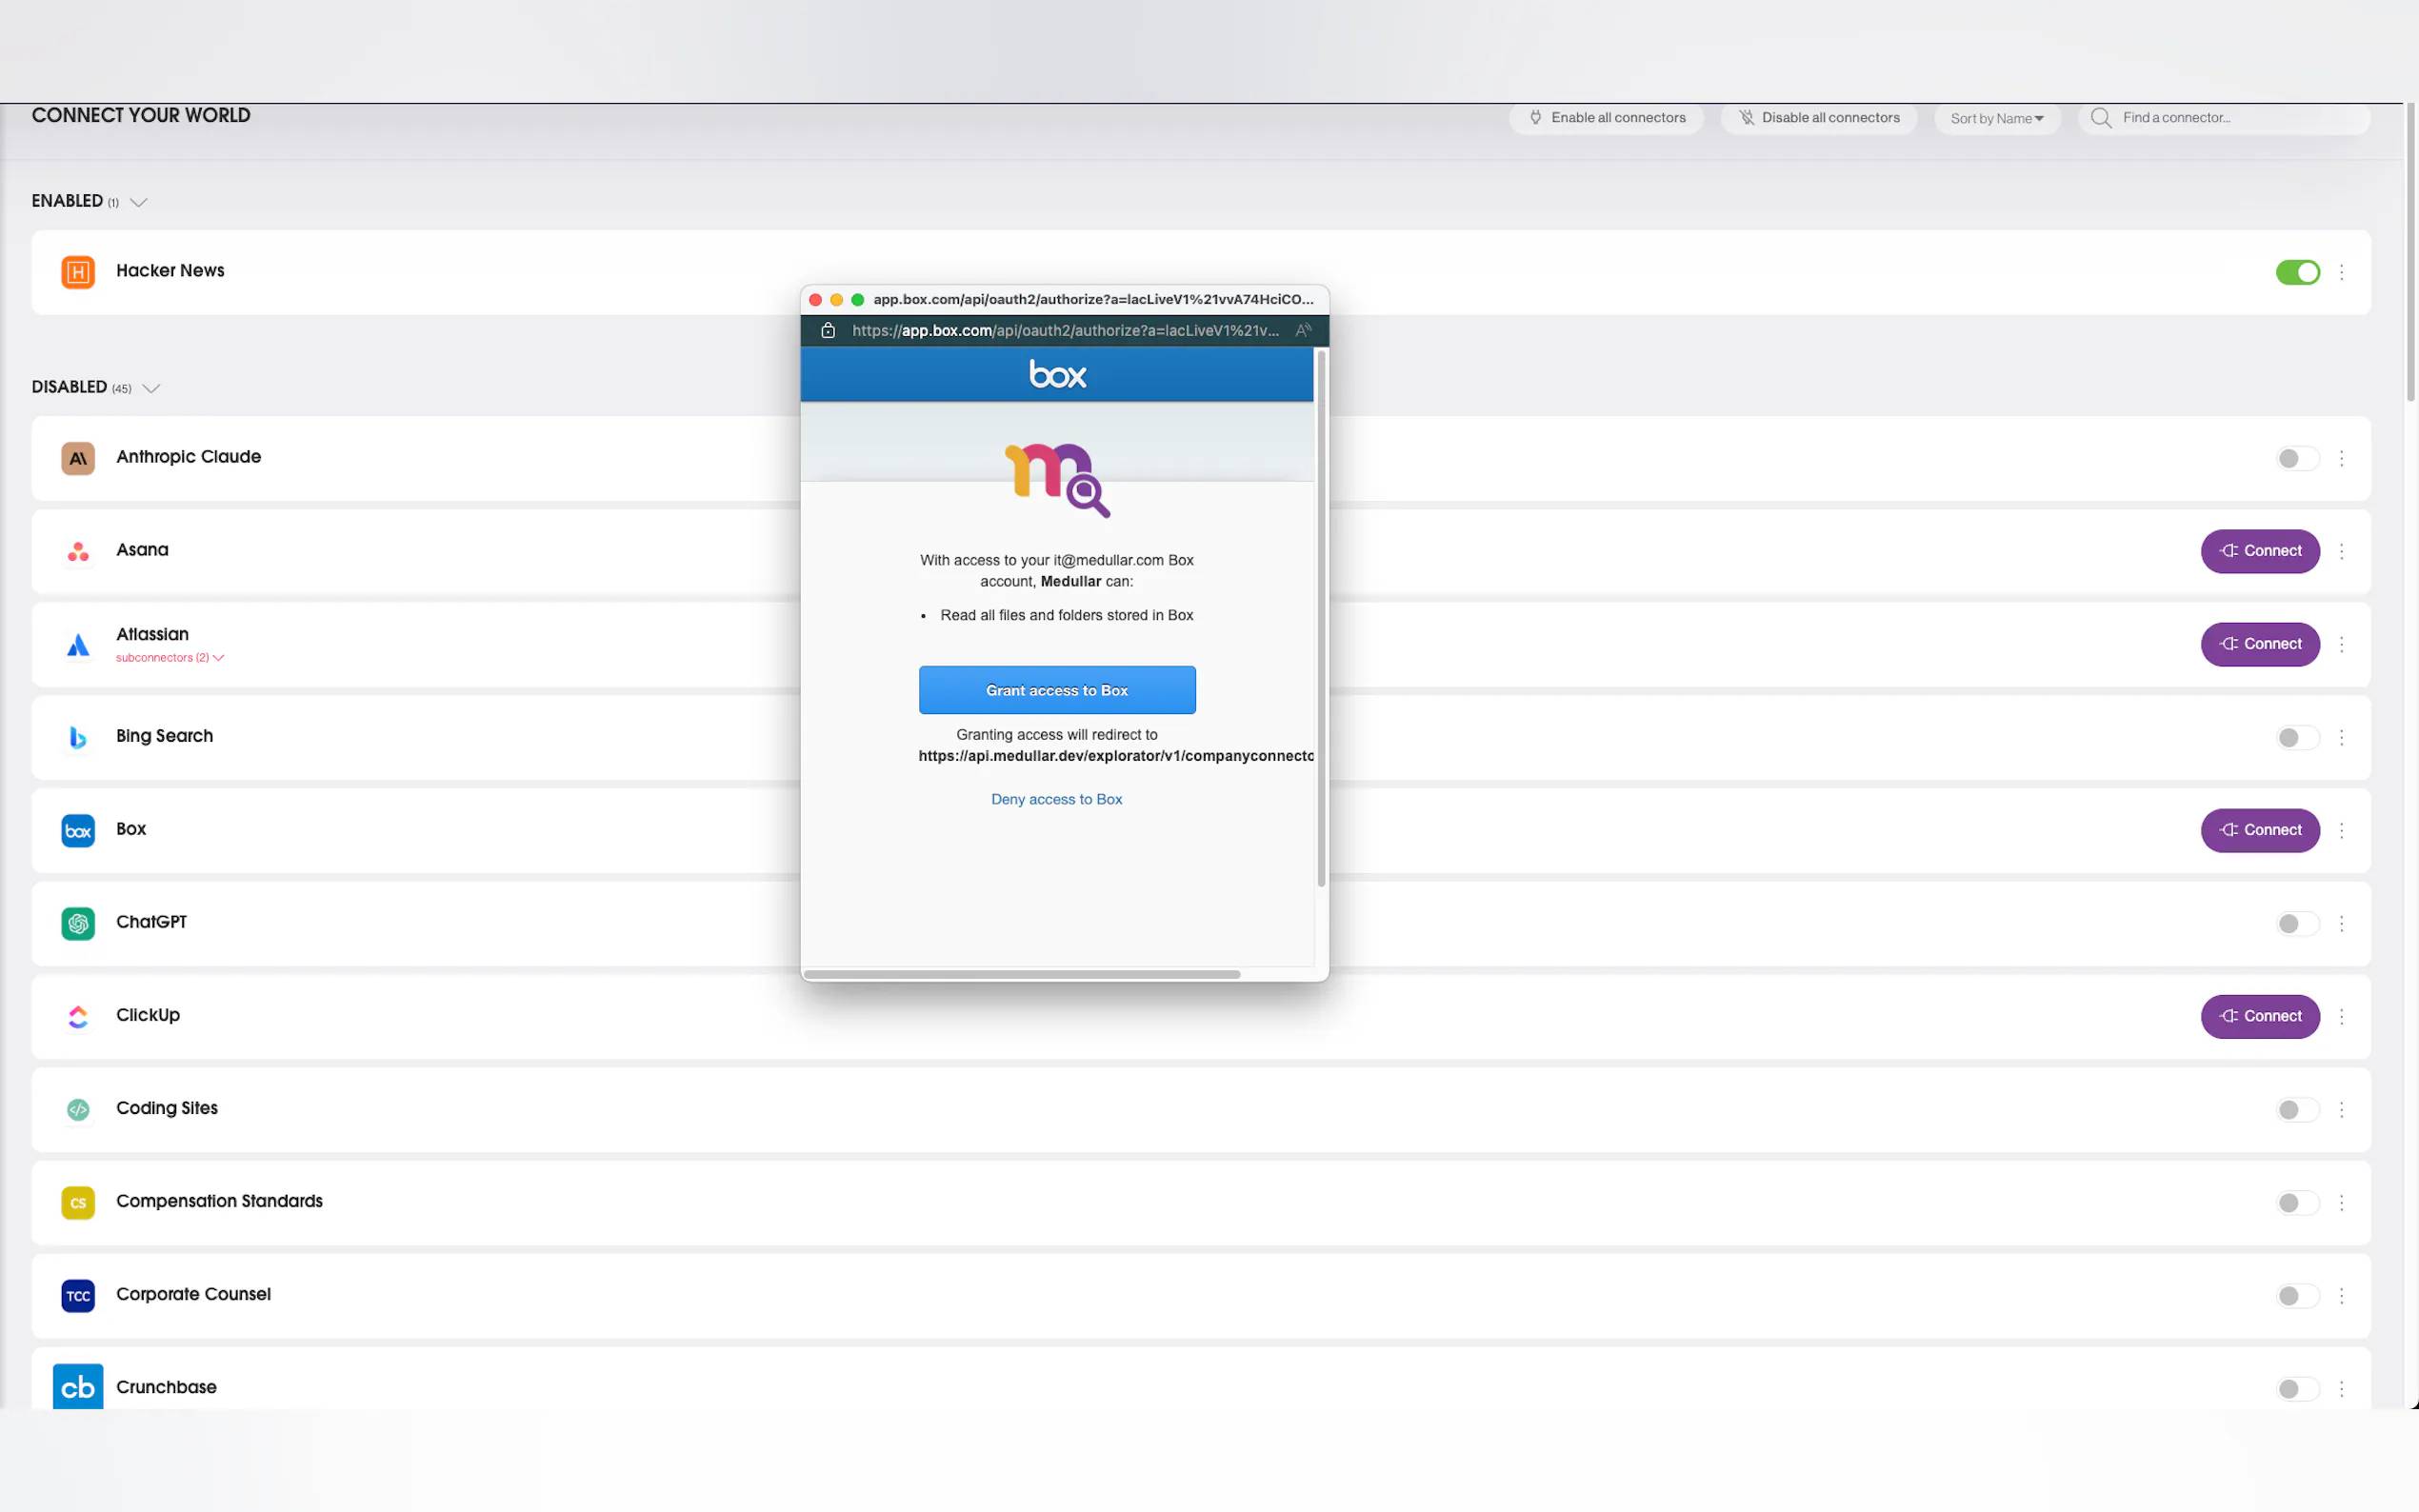Open the Sort by Name dropdown
The width and height of the screenshot is (2419, 1512).
coord(1996,118)
